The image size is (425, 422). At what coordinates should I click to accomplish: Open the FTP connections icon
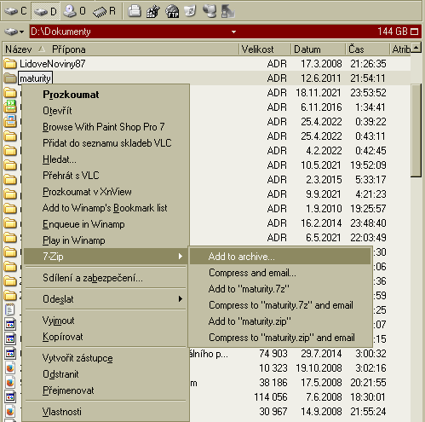[x=172, y=12]
